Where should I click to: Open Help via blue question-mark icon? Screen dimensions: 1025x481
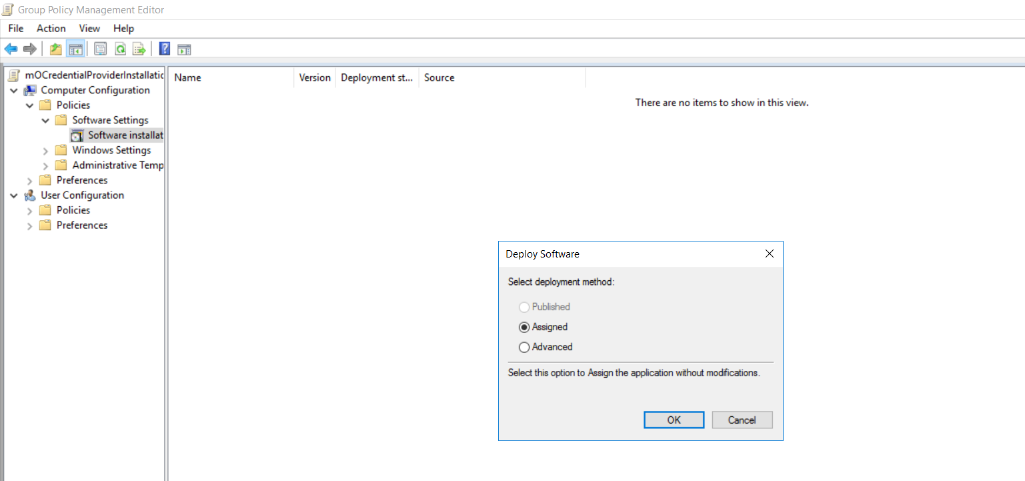point(165,49)
